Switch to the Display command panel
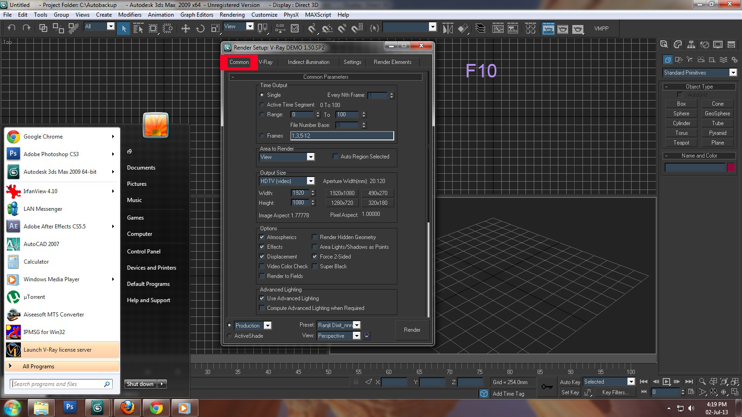The height and width of the screenshot is (417, 742). point(718,44)
